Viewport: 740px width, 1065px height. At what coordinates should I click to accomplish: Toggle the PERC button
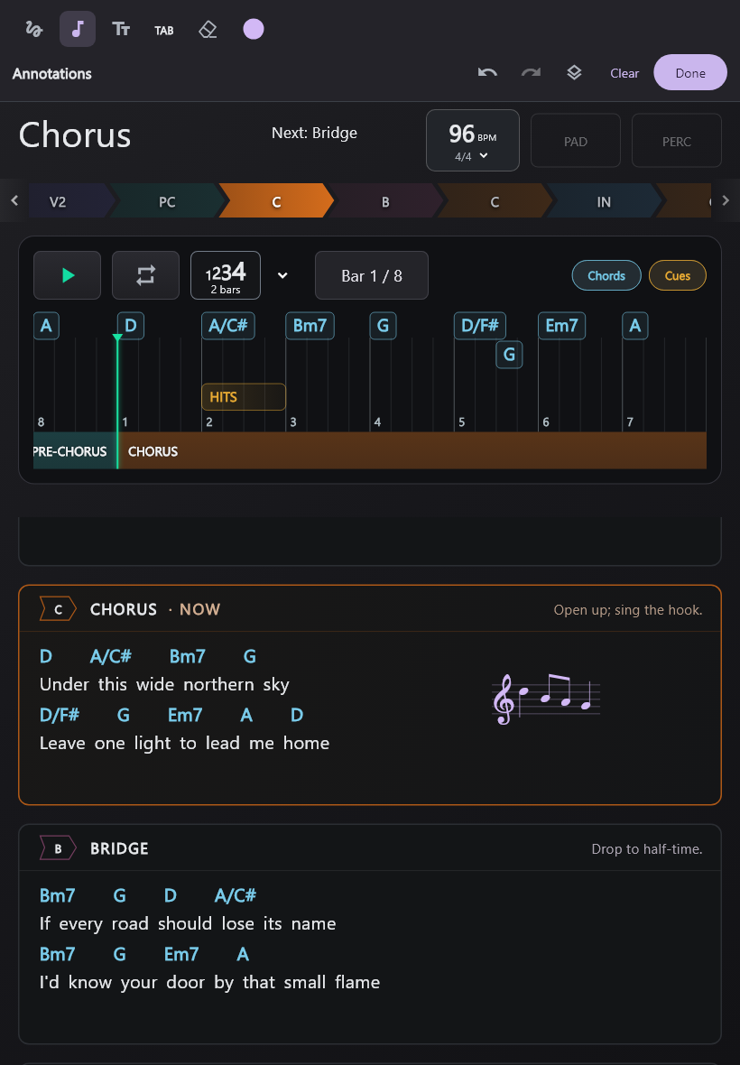click(676, 142)
